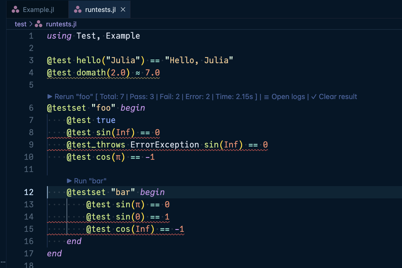Click the Clear result checkmark icon
402x268 pixels.
coord(314,97)
